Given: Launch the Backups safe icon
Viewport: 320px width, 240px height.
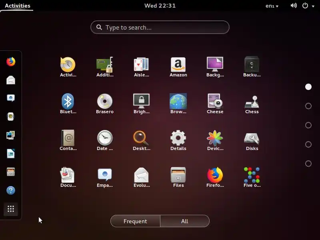Looking at the screenshot, I should [x=252, y=67].
